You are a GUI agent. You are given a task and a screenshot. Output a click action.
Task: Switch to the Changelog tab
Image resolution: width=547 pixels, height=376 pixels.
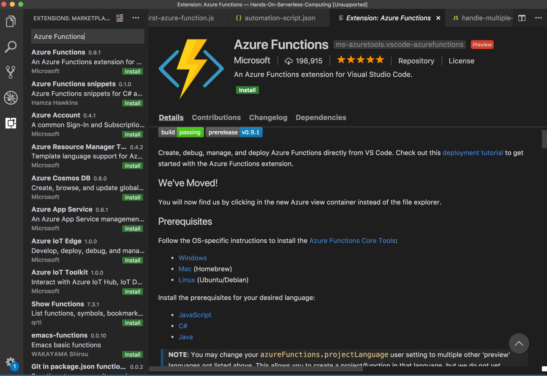[x=268, y=117]
